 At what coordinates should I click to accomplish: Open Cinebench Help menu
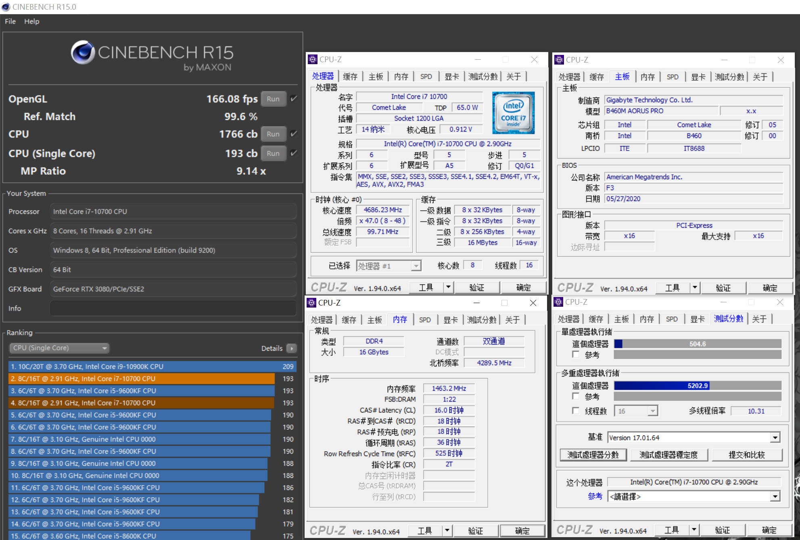(31, 21)
